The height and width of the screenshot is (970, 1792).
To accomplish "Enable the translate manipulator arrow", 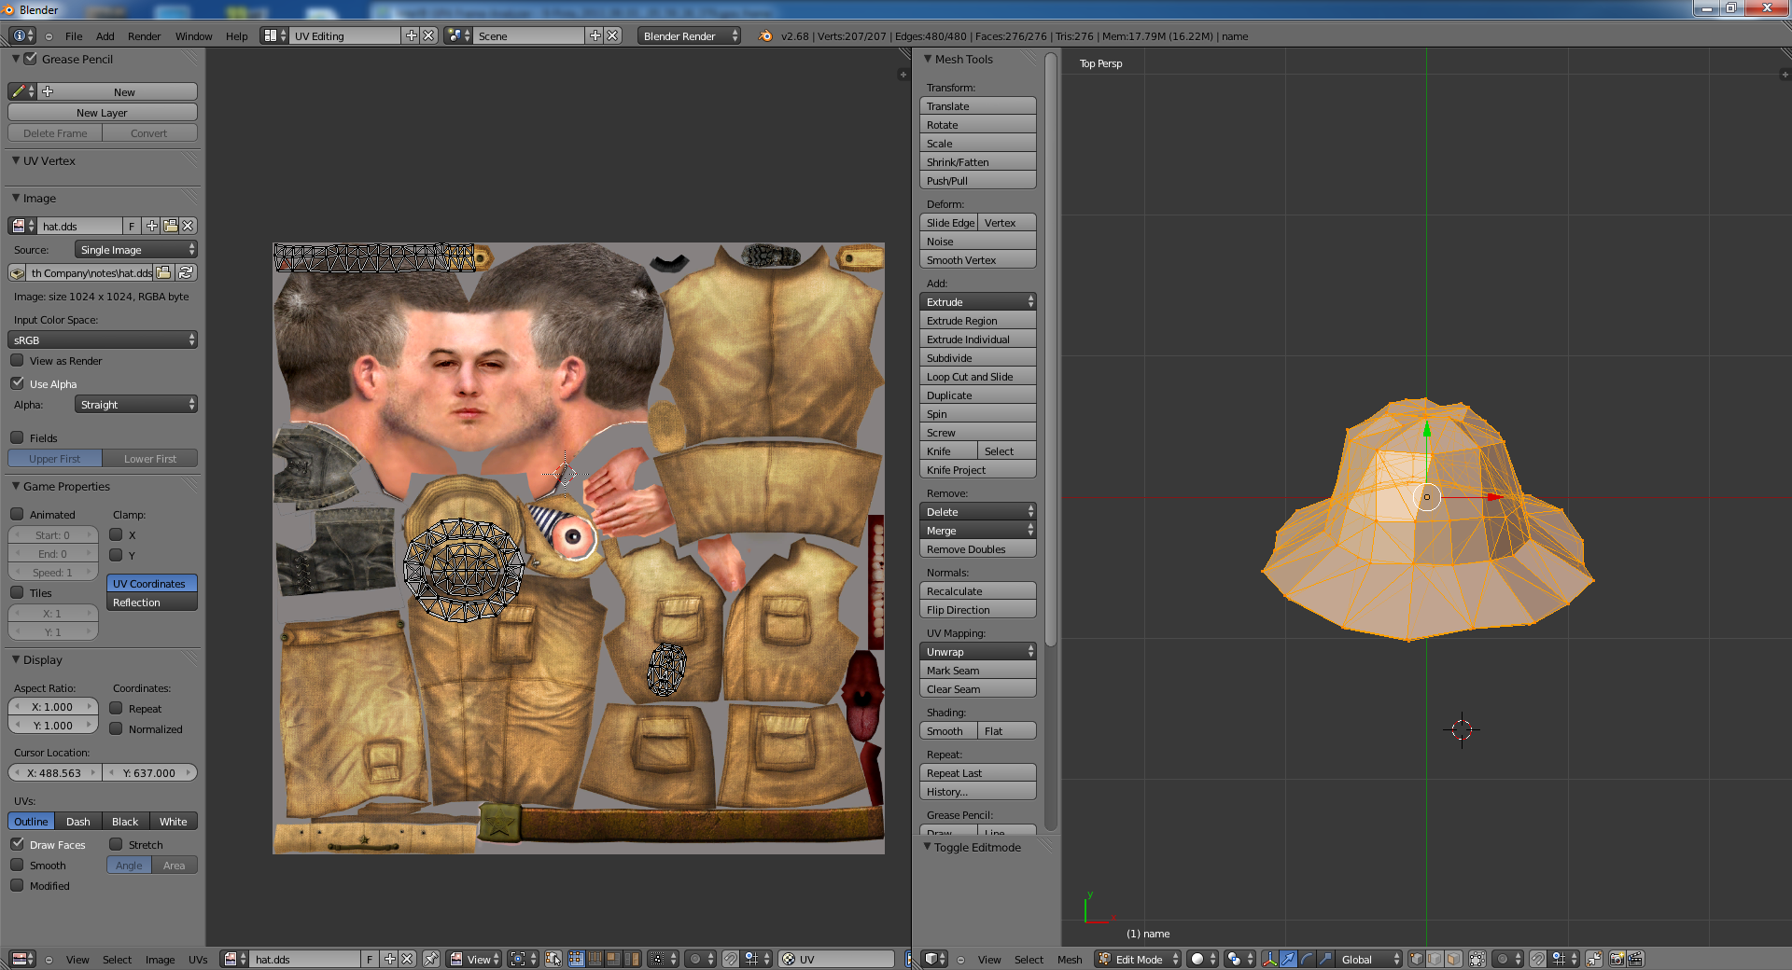I will pos(1288,959).
